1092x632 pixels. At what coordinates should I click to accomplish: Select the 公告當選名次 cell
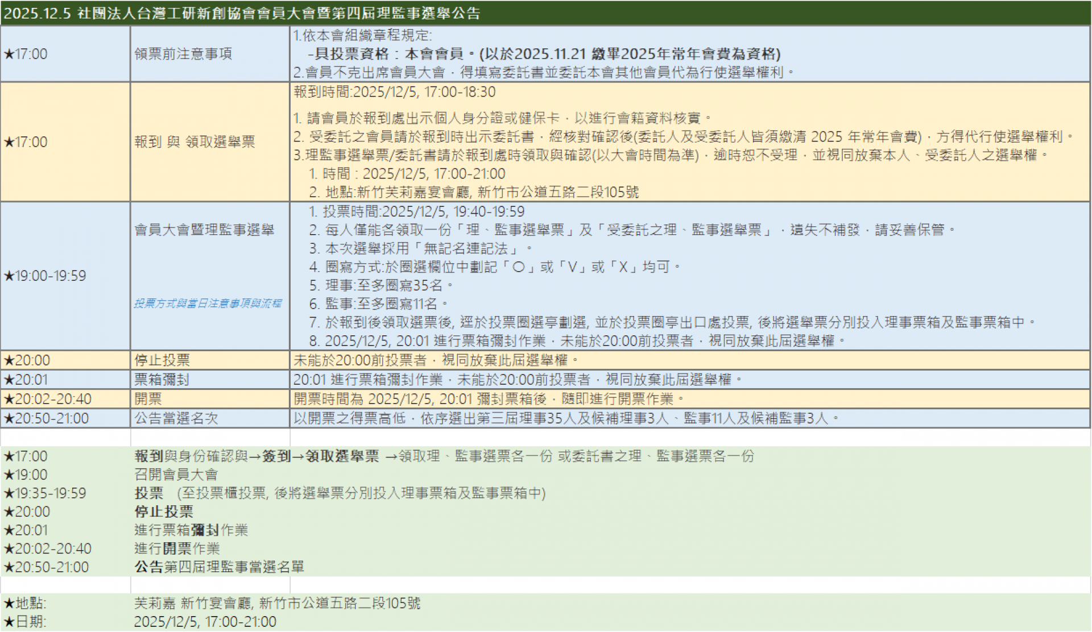[176, 419]
